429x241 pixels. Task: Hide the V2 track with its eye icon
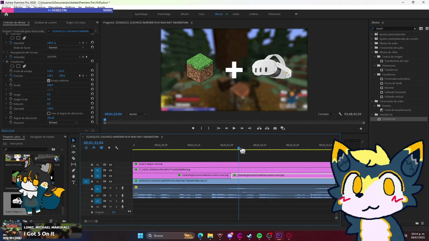[110, 176]
